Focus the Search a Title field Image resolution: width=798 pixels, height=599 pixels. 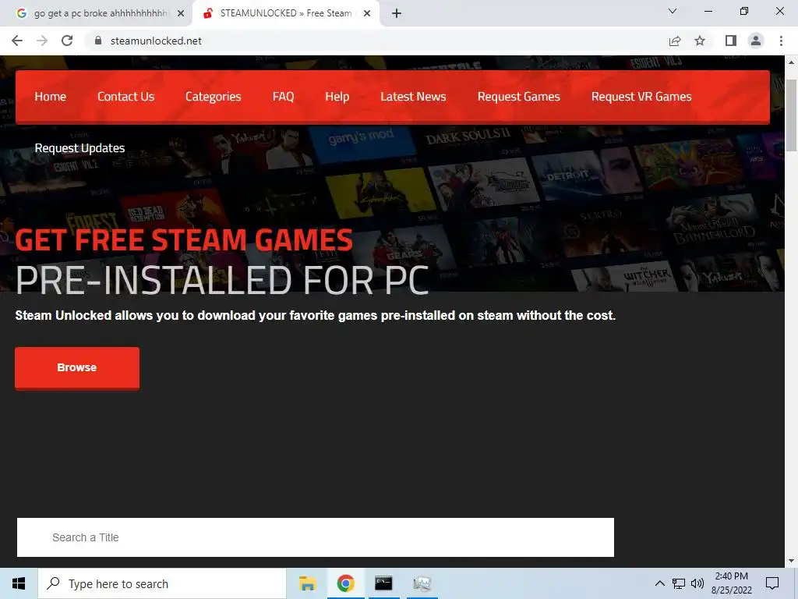(x=316, y=537)
